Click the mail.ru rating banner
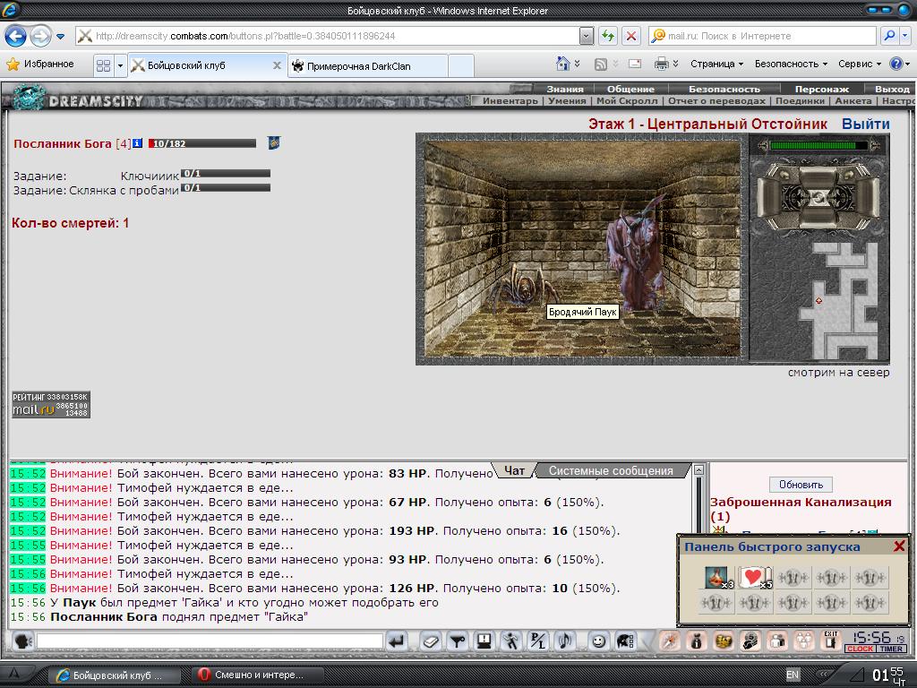 point(51,405)
